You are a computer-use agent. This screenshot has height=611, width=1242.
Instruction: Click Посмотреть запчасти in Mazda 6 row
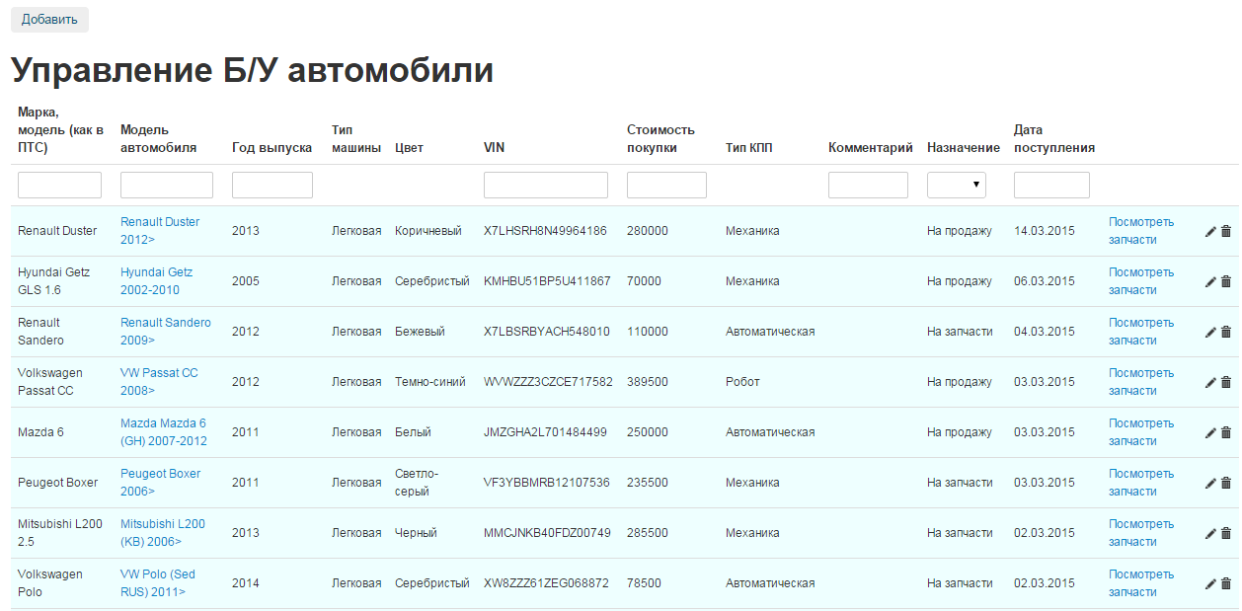pos(1141,432)
